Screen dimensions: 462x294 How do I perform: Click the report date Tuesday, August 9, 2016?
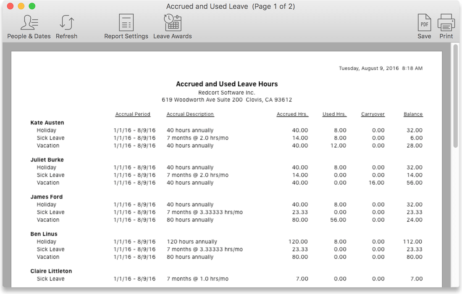381,69
